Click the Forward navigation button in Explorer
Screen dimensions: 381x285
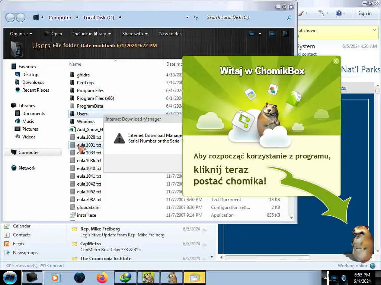(x=21, y=17)
